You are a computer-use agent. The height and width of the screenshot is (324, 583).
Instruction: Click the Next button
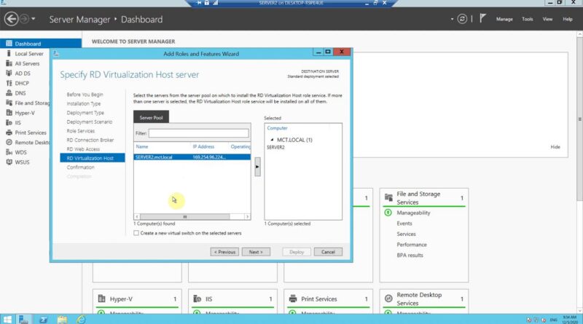(256, 252)
